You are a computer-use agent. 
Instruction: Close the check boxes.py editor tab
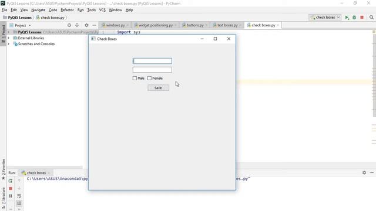click(278, 25)
